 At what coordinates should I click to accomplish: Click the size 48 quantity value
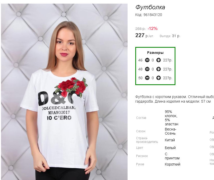coord(153,69)
